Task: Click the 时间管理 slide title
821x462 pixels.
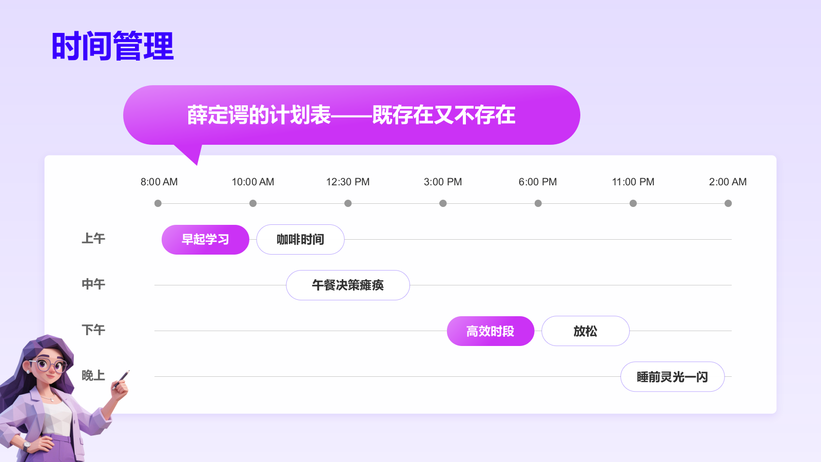Action: pyautogui.click(x=113, y=46)
